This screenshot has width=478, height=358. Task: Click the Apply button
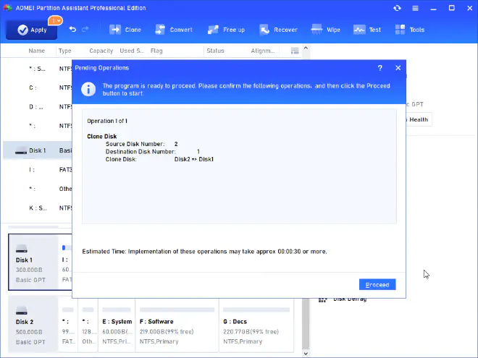[x=32, y=30]
